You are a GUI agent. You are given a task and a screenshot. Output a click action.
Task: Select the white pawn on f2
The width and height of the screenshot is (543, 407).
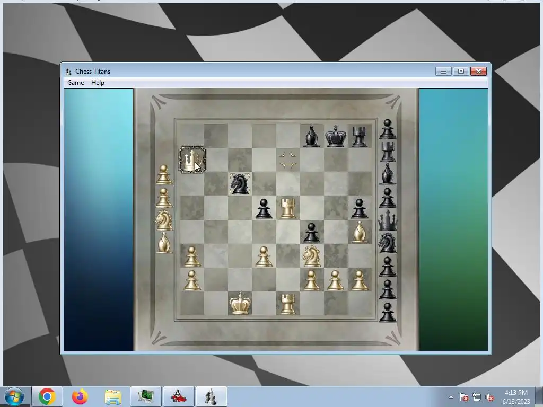point(311,280)
